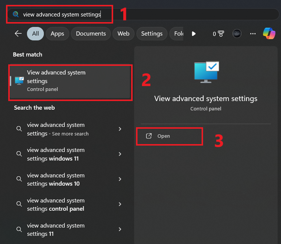Open the round user profile avatar
Screen dimensions: 281x244
237,33
